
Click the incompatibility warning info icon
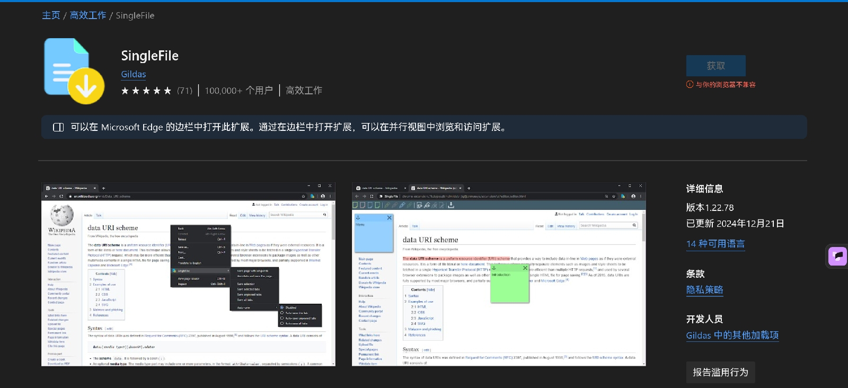coord(690,84)
